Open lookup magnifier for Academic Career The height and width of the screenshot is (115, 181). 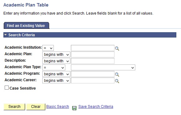(x=117, y=81)
